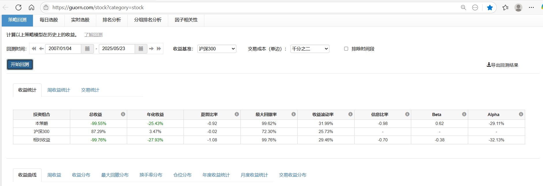Click the jump-to-earliest double left arrow

[34, 49]
